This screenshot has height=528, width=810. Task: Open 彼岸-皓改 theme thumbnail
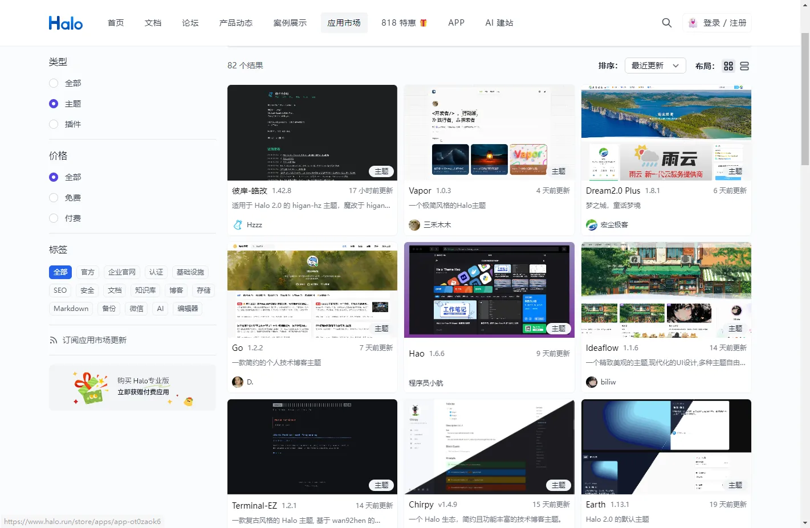(312, 133)
